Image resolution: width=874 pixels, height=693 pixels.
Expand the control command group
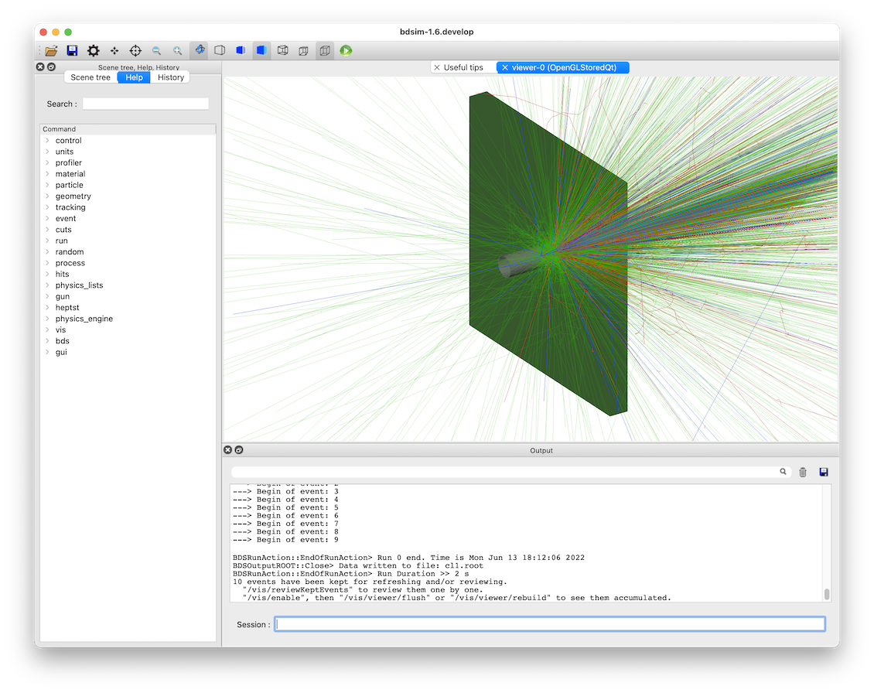click(x=47, y=141)
